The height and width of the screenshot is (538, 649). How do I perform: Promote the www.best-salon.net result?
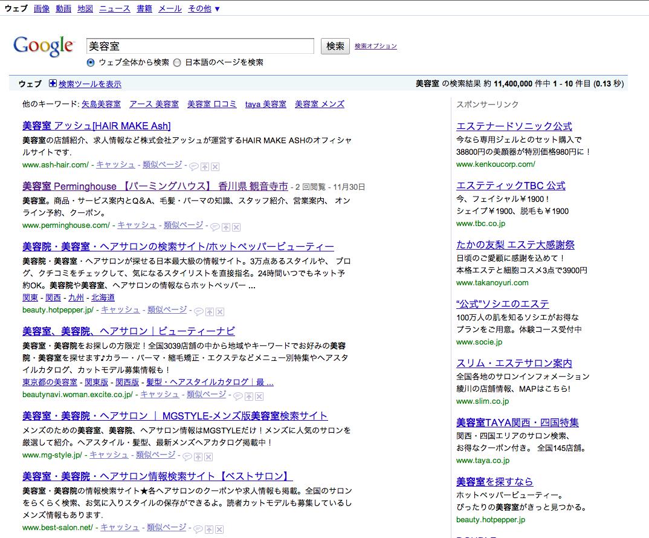point(209,530)
